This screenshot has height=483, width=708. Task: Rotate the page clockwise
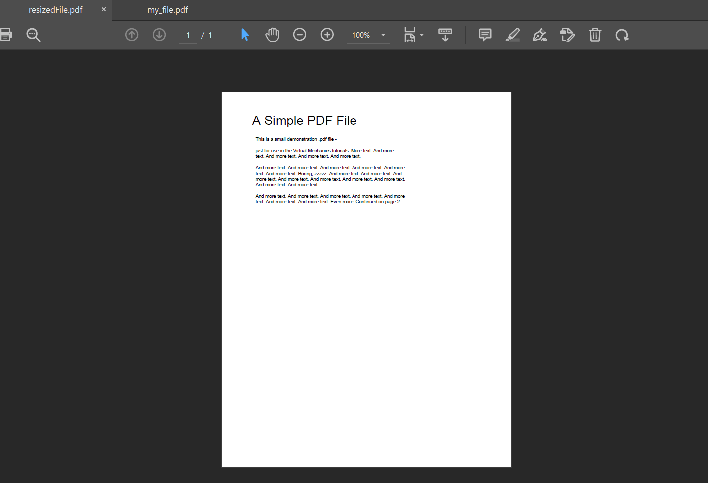pyautogui.click(x=622, y=35)
